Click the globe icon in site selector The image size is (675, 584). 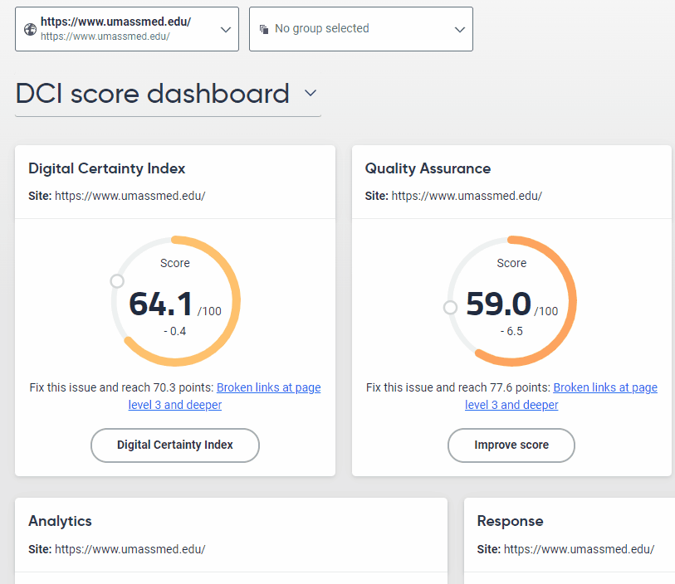[30, 29]
